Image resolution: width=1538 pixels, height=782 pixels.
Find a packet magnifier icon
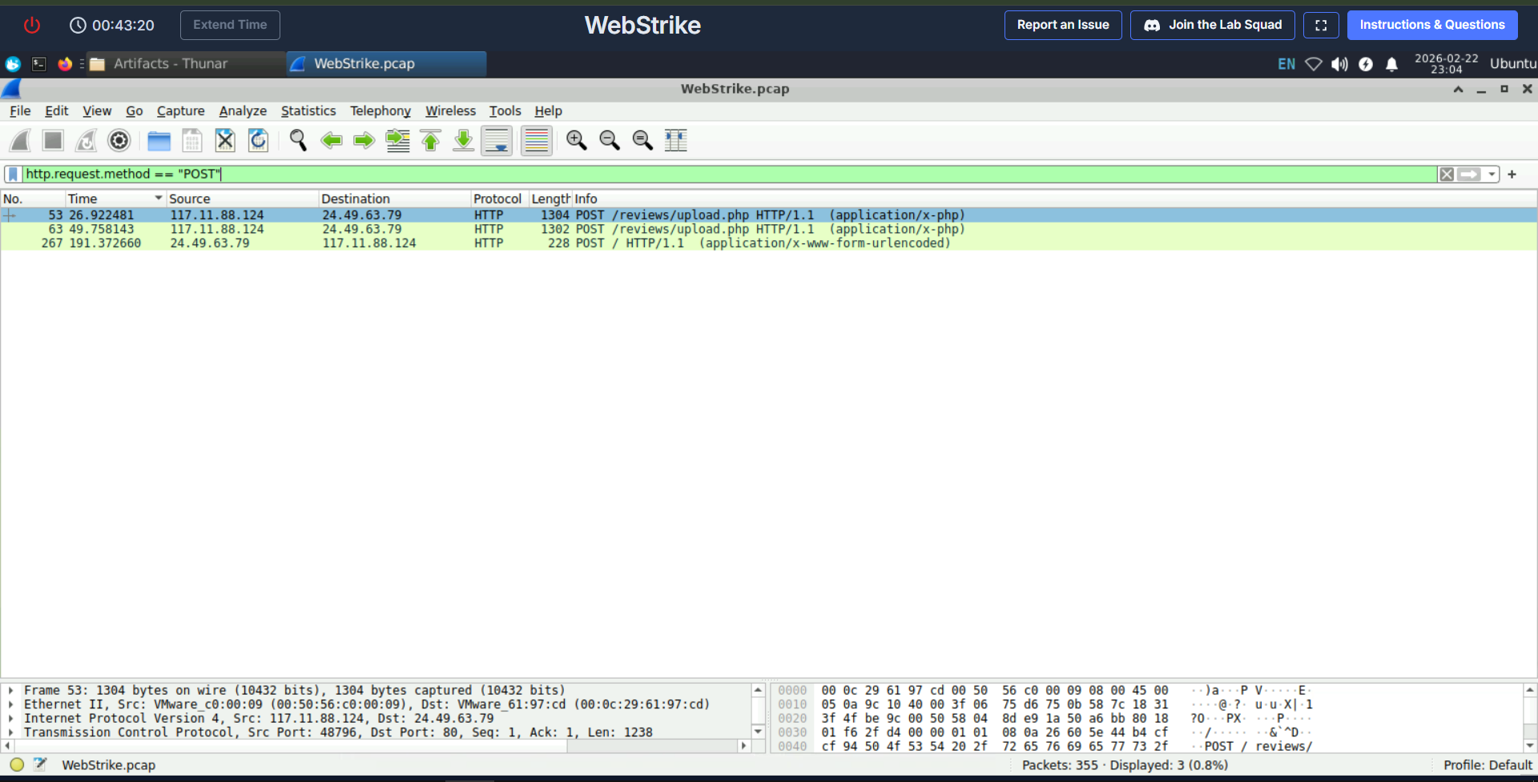pyautogui.click(x=298, y=141)
